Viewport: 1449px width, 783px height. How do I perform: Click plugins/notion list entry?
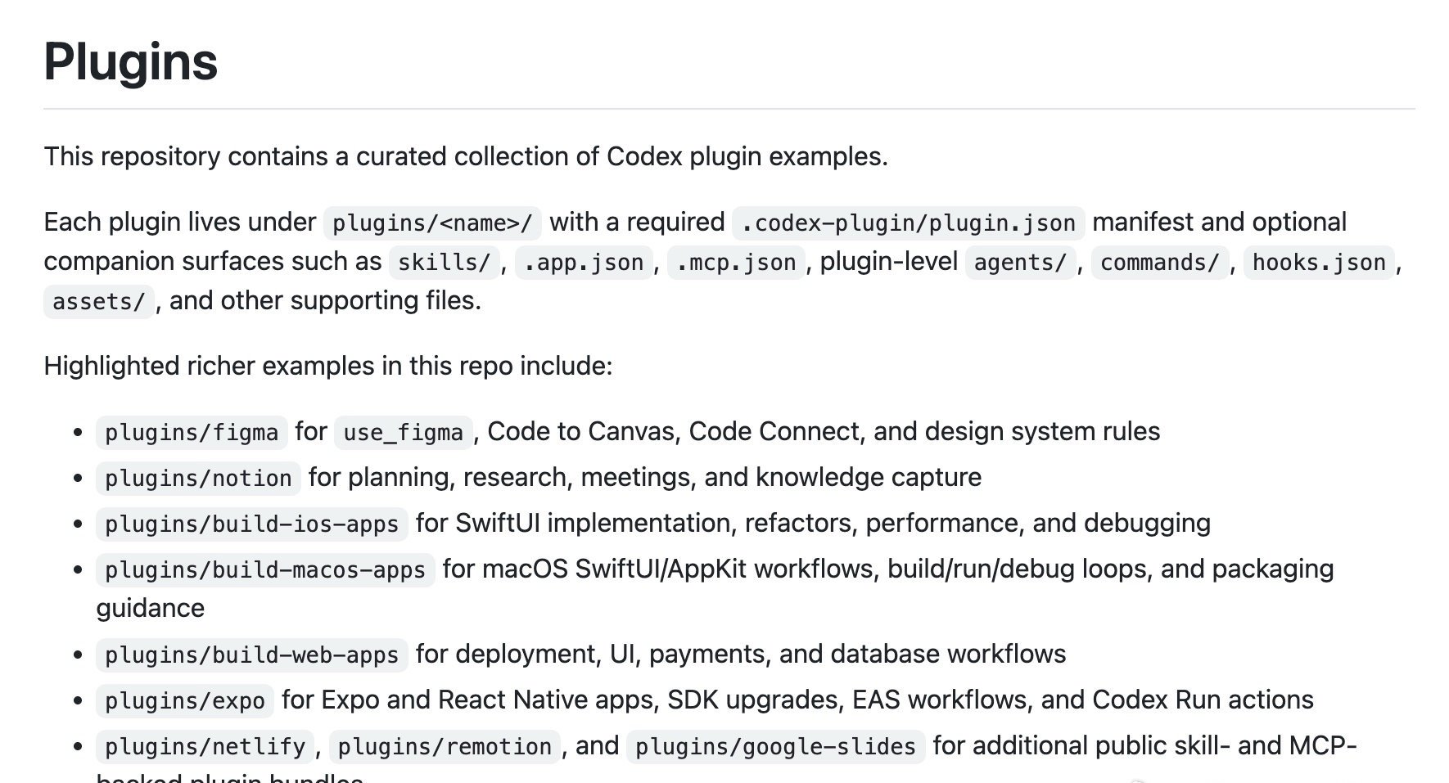[x=198, y=479]
